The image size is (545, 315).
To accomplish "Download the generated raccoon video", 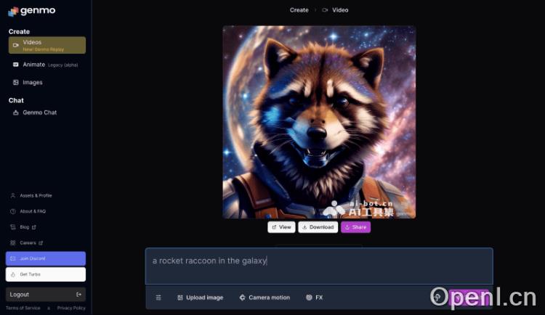I will click(318, 227).
